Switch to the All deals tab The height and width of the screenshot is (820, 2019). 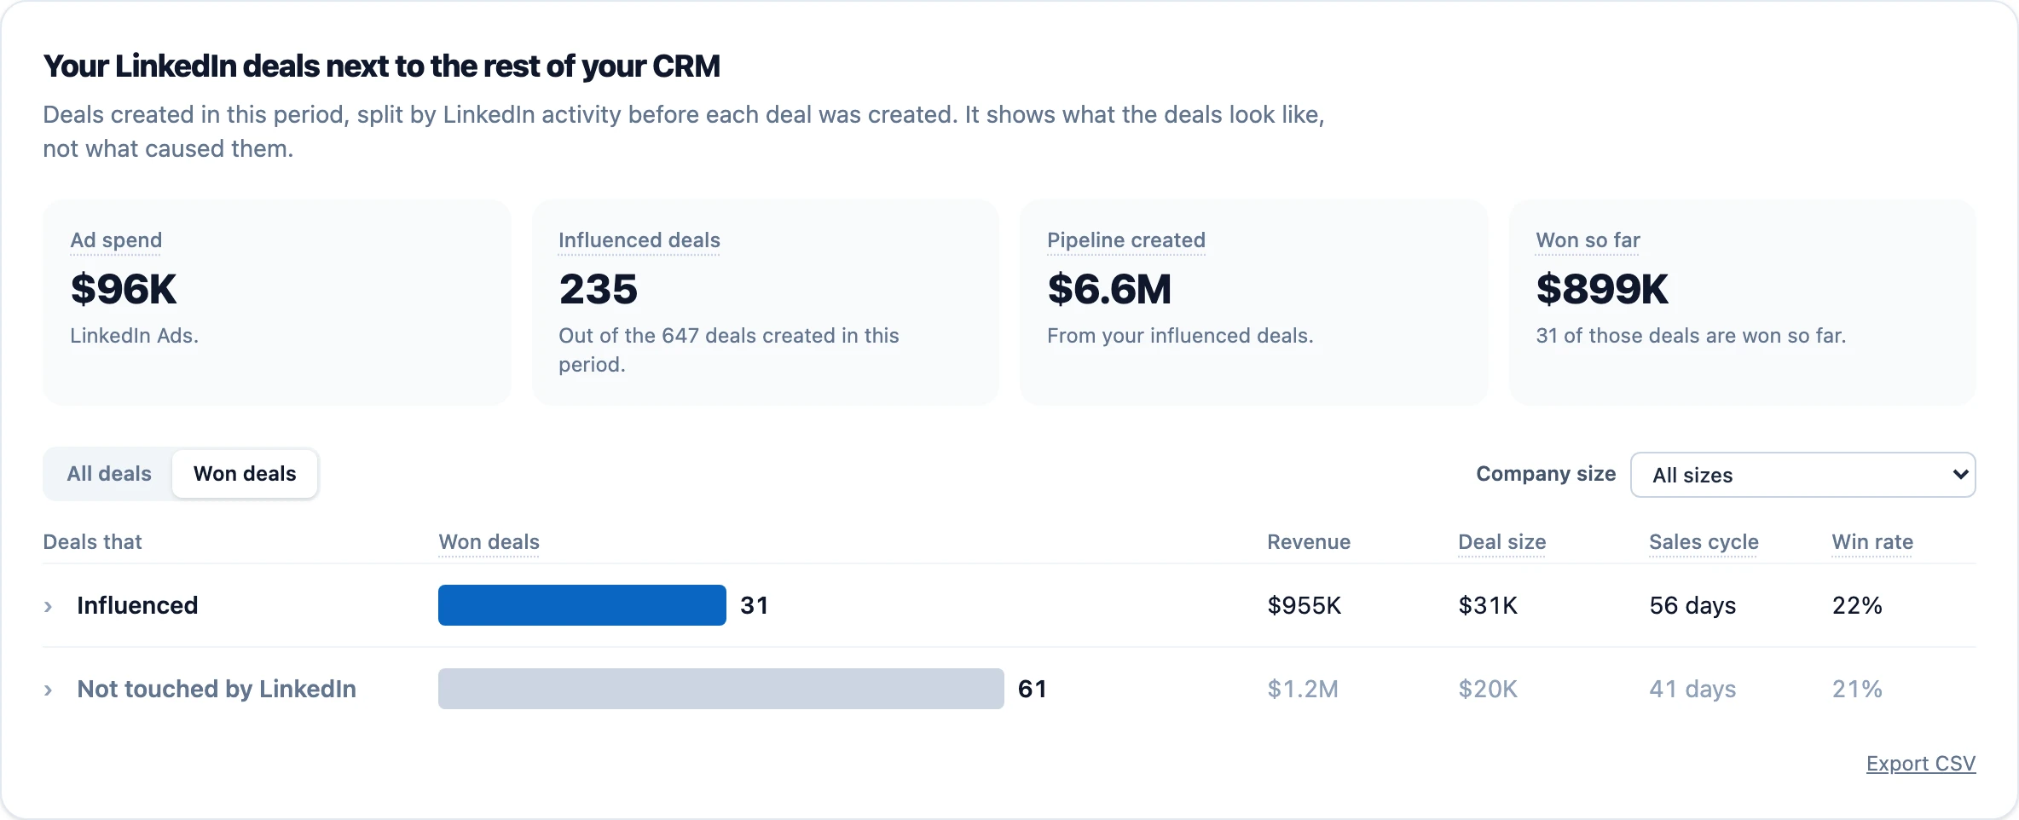[x=109, y=474]
